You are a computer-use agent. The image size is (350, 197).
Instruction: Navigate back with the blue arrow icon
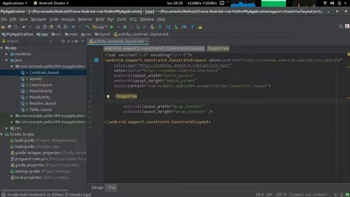73,27
